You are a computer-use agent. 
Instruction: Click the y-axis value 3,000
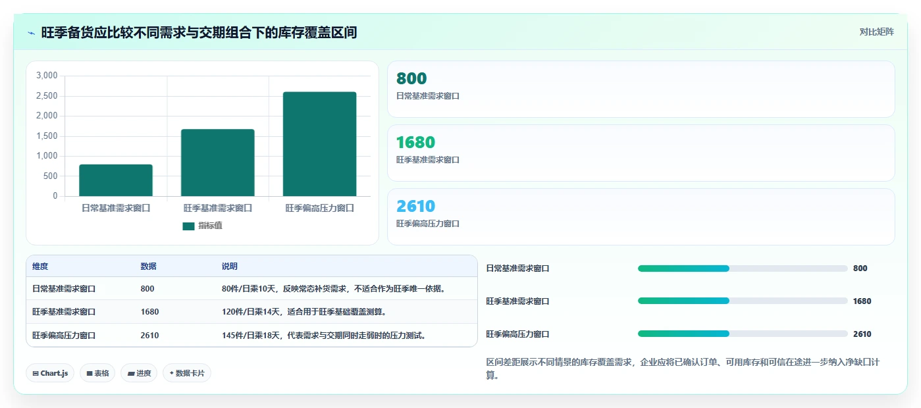coord(47,76)
